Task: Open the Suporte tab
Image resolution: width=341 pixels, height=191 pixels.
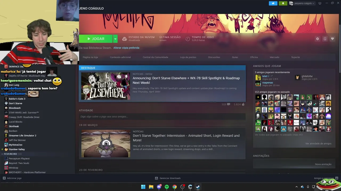Action: coord(295,57)
